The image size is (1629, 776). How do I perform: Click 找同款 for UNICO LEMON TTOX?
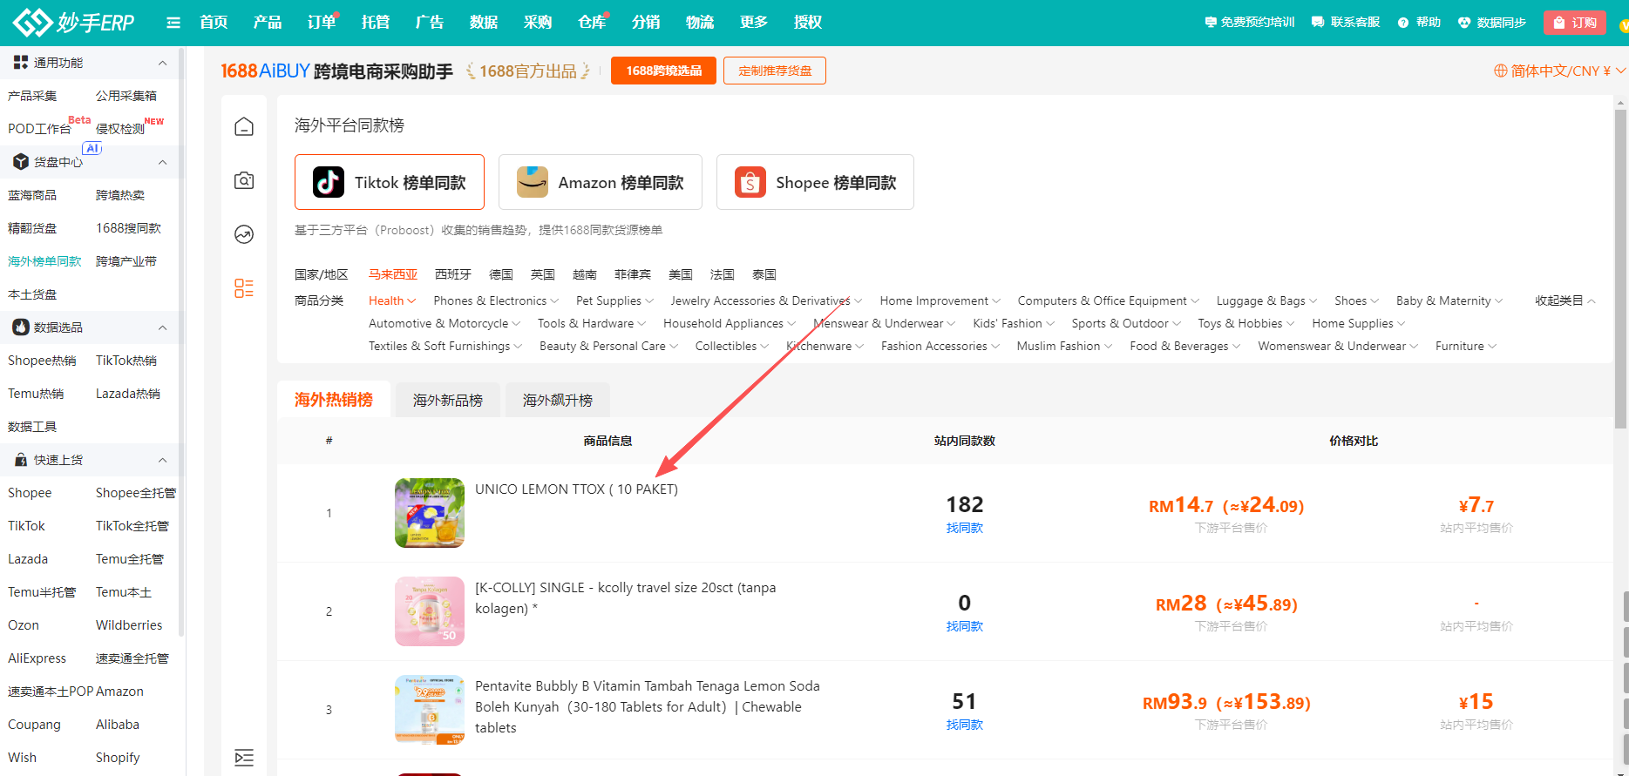pyautogui.click(x=965, y=528)
